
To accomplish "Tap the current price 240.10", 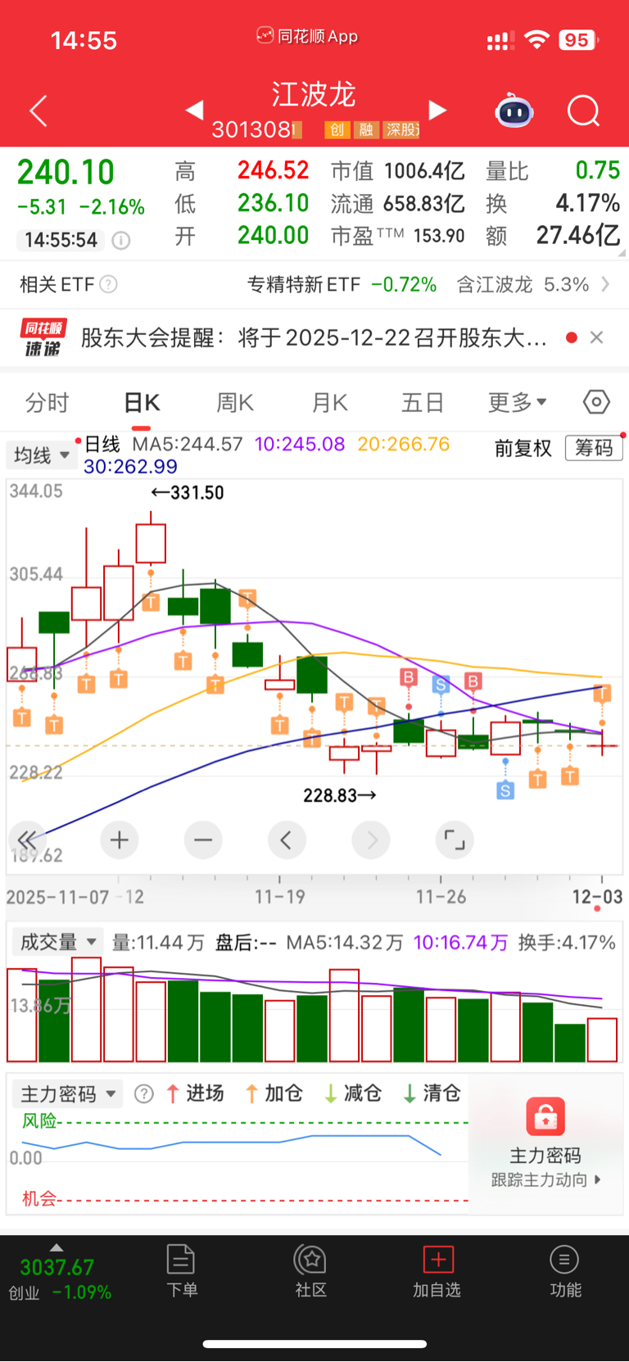I will click(x=66, y=172).
